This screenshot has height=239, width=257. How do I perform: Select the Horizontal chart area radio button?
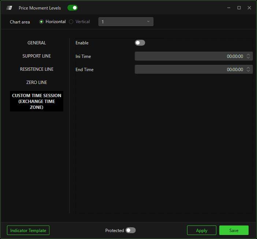click(x=41, y=22)
